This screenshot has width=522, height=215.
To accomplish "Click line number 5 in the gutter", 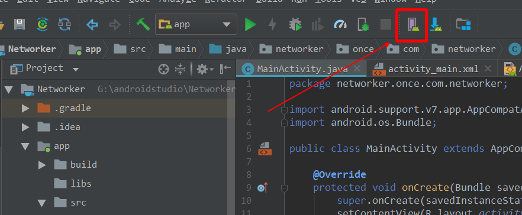I will pyautogui.click(x=248, y=136).
